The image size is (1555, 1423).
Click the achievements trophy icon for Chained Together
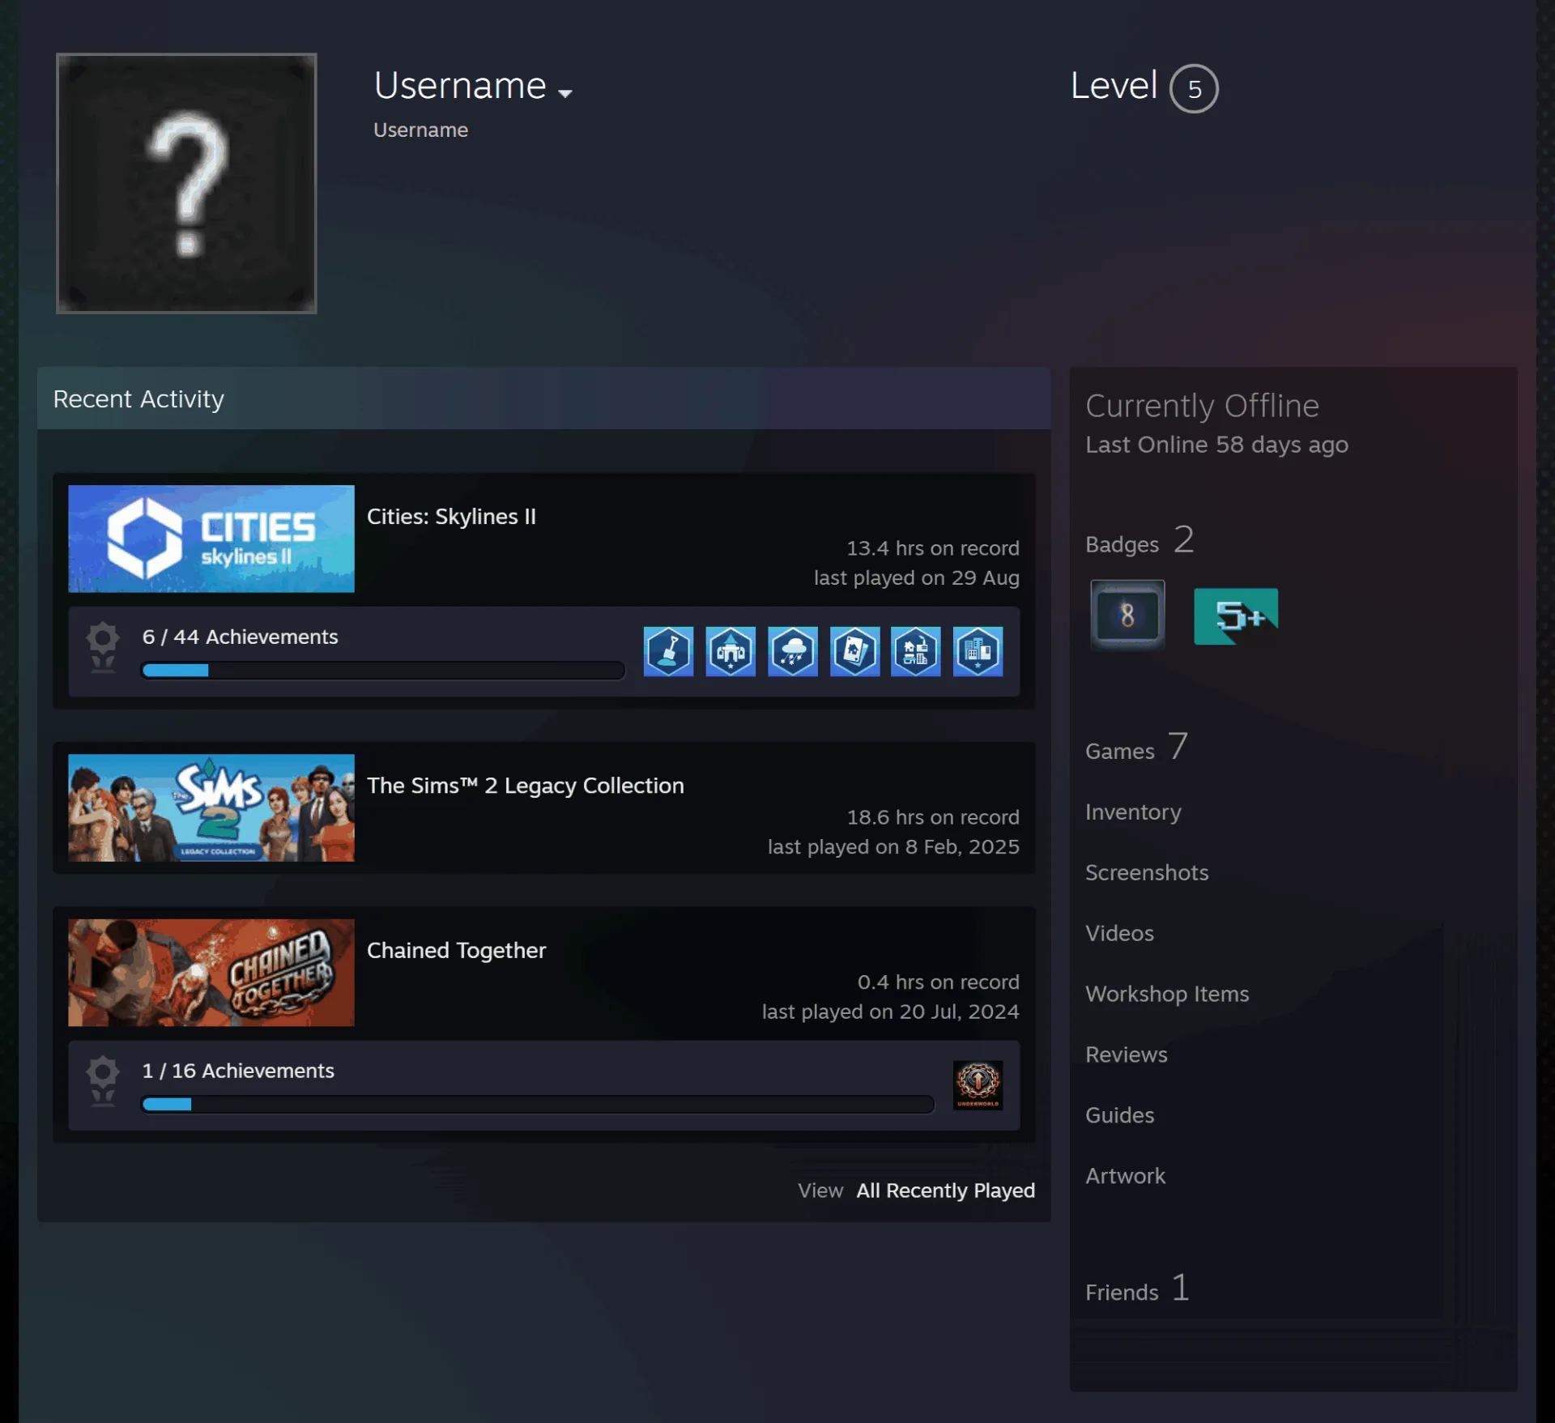click(103, 1081)
